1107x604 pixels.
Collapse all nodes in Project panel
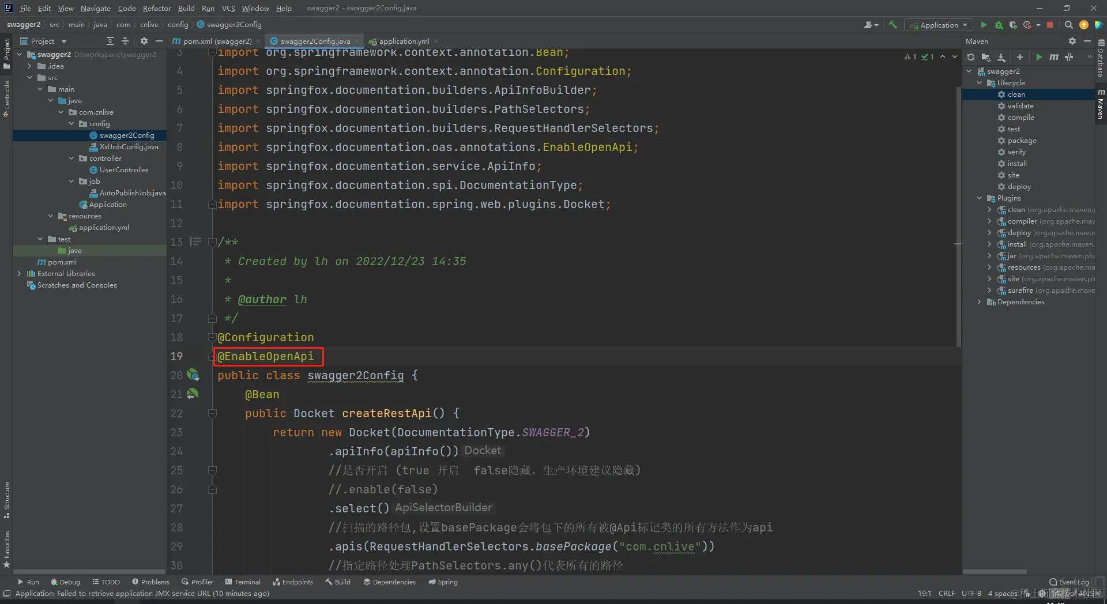pos(125,41)
